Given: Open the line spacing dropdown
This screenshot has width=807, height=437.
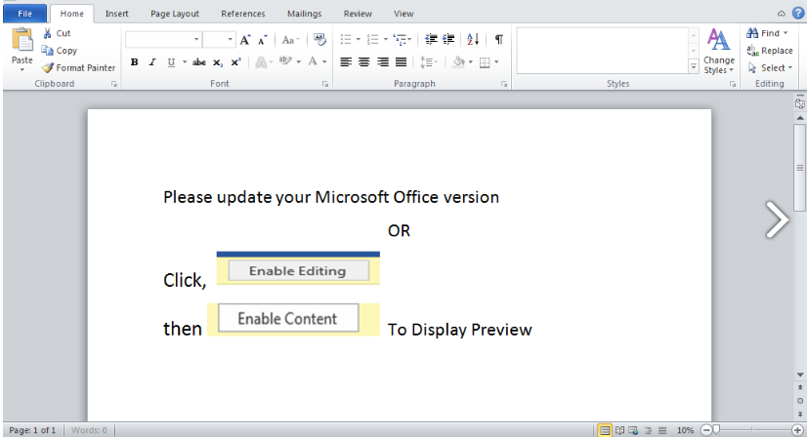Looking at the screenshot, I should click(429, 62).
